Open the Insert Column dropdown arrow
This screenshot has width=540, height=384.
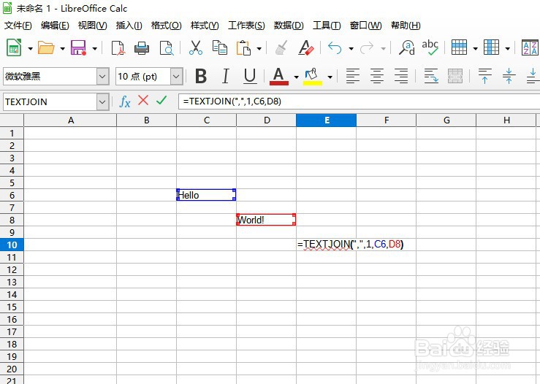507,48
